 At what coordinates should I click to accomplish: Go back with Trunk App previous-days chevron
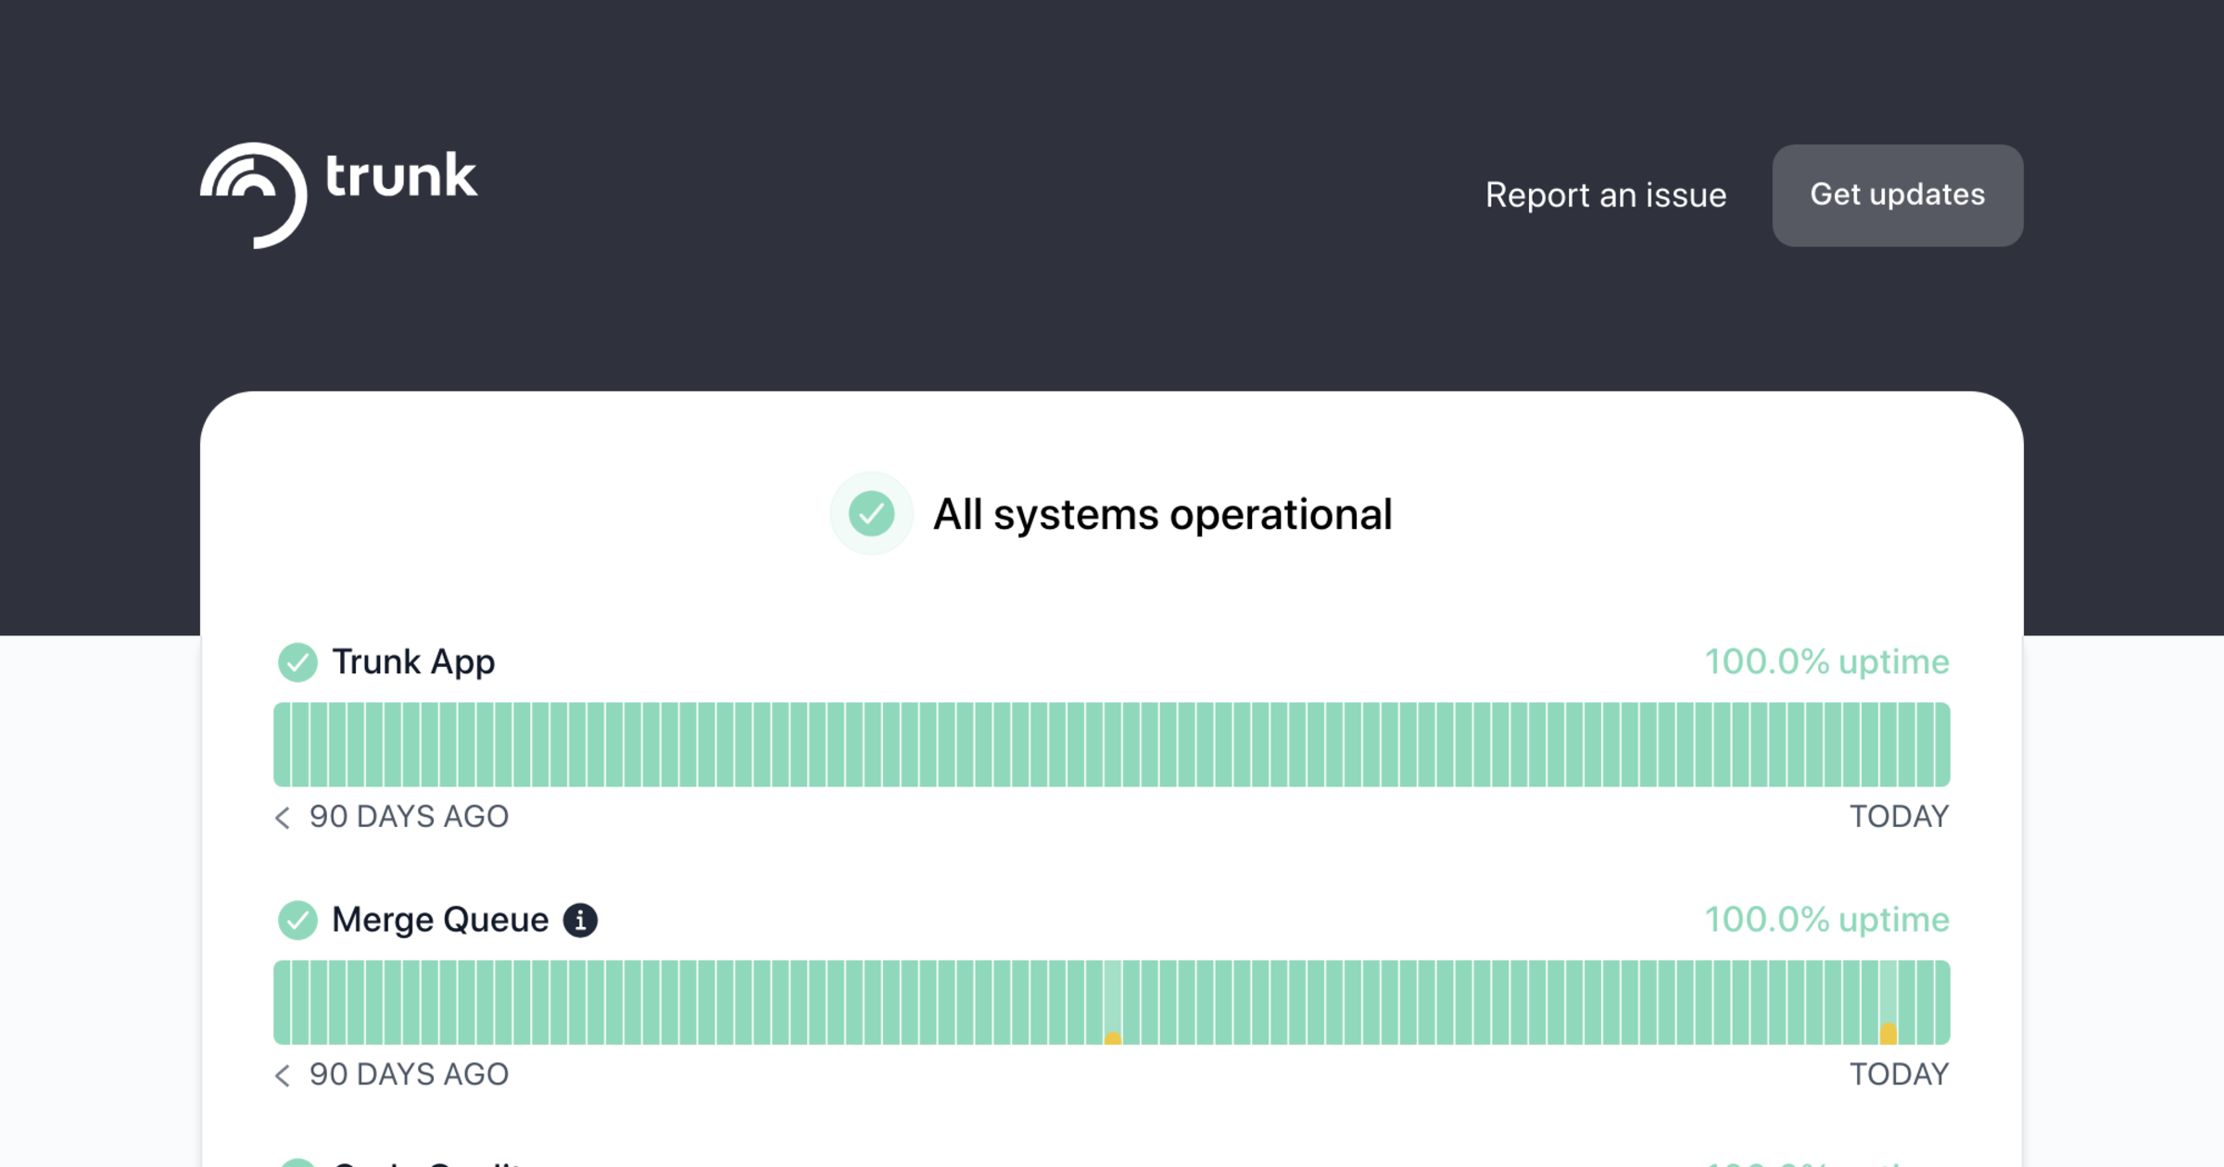tap(283, 817)
